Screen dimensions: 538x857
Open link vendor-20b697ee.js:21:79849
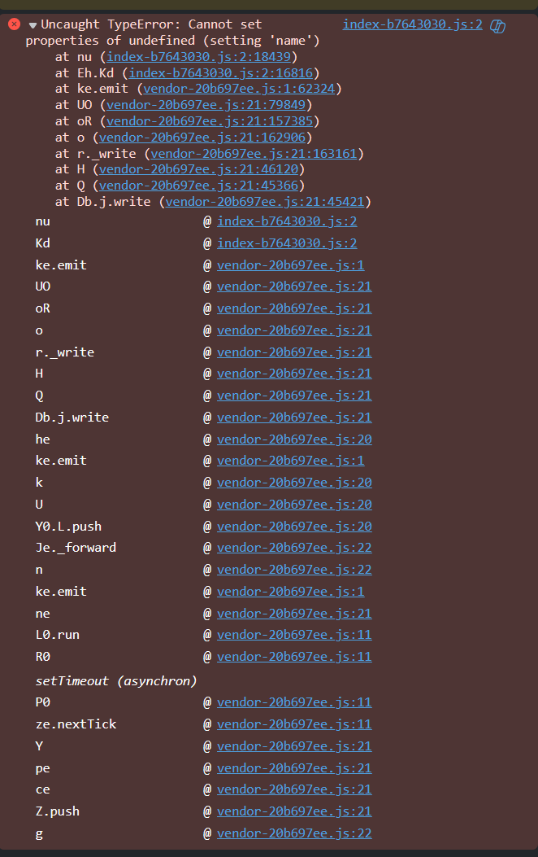(x=206, y=104)
